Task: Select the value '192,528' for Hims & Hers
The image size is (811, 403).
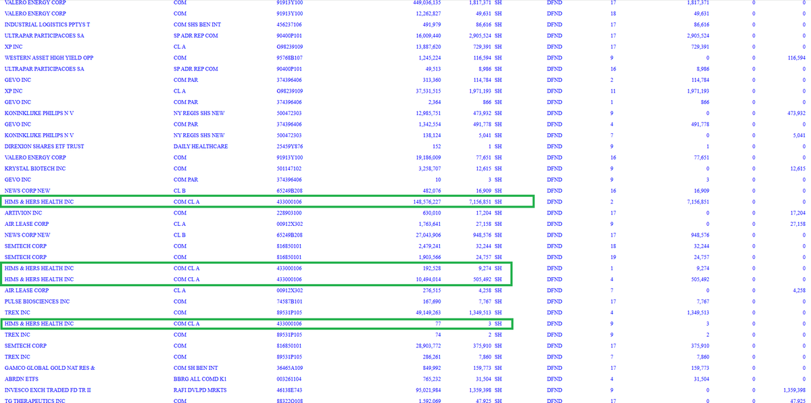Action: 431,268
